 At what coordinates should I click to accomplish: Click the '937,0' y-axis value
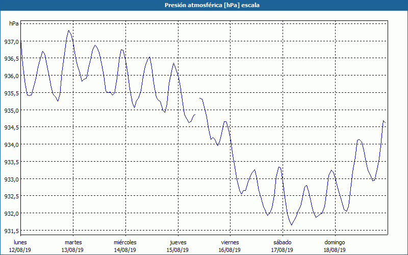tap(11, 41)
